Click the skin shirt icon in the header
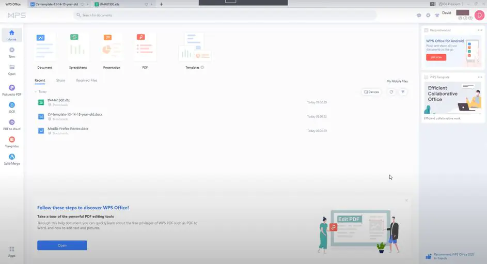487x264 pixels. point(437,15)
